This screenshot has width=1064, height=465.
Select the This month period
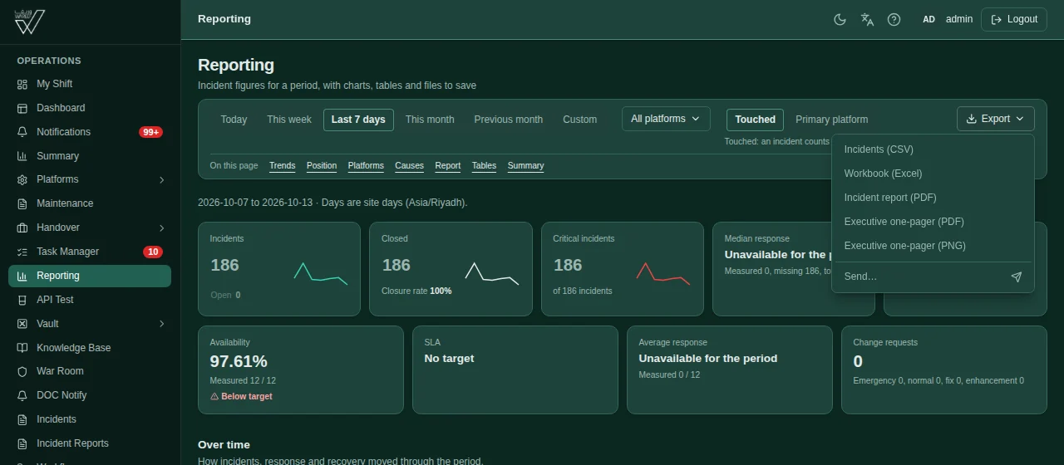430,120
